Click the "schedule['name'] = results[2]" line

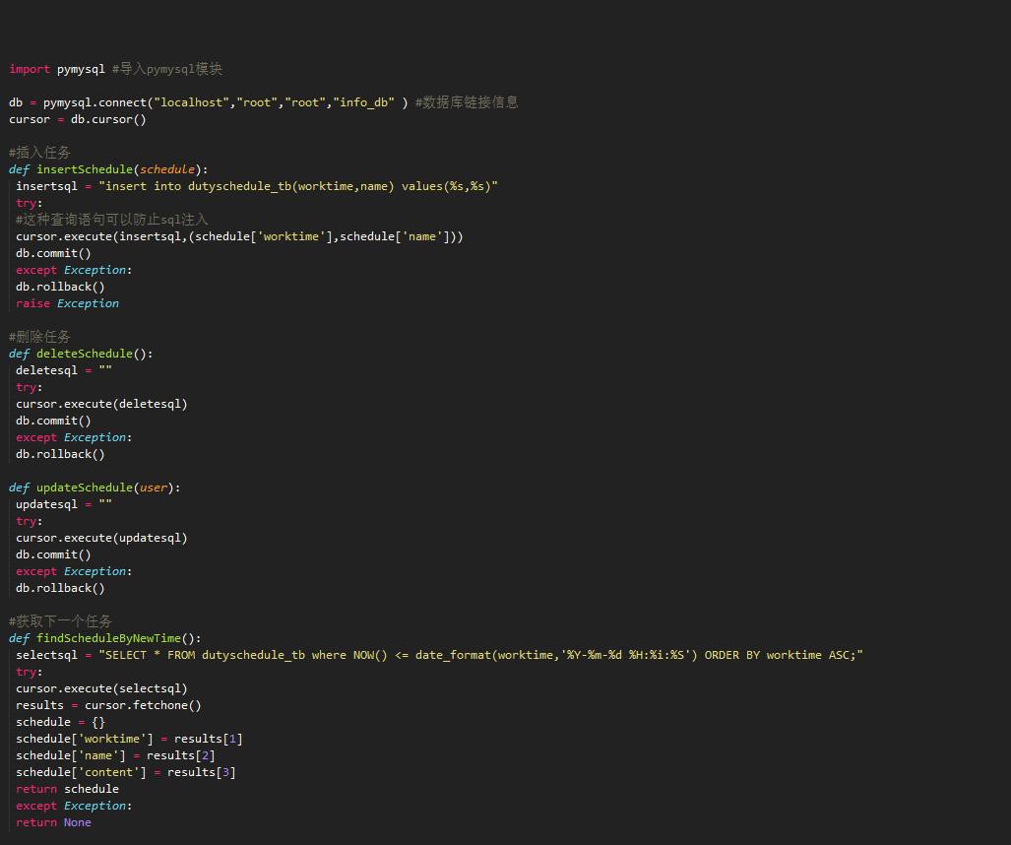click(x=115, y=756)
